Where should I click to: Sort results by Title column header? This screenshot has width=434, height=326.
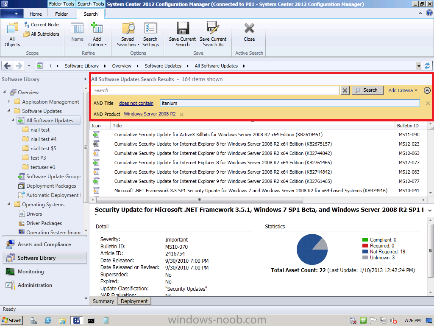coord(253,126)
